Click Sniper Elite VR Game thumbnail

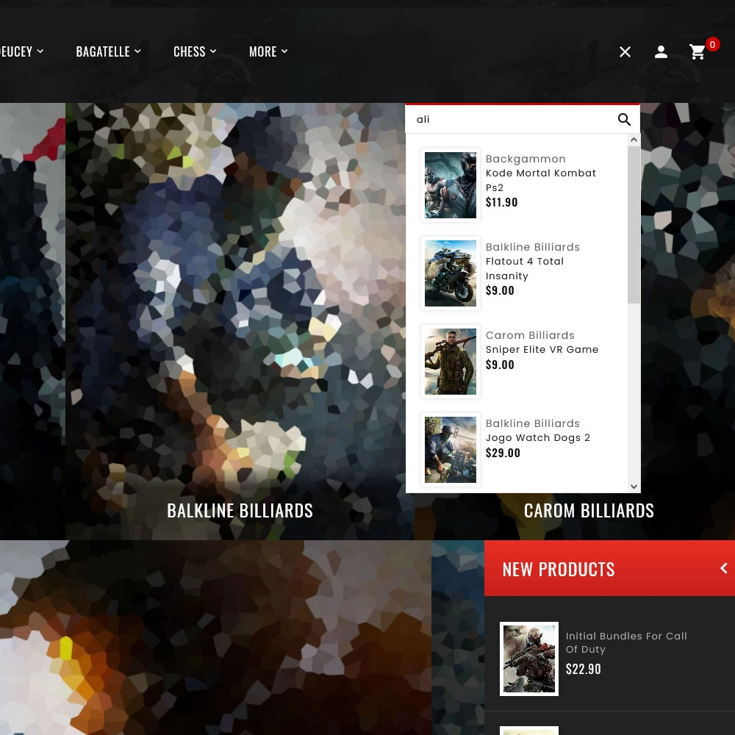pyautogui.click(x=451, y=362)
